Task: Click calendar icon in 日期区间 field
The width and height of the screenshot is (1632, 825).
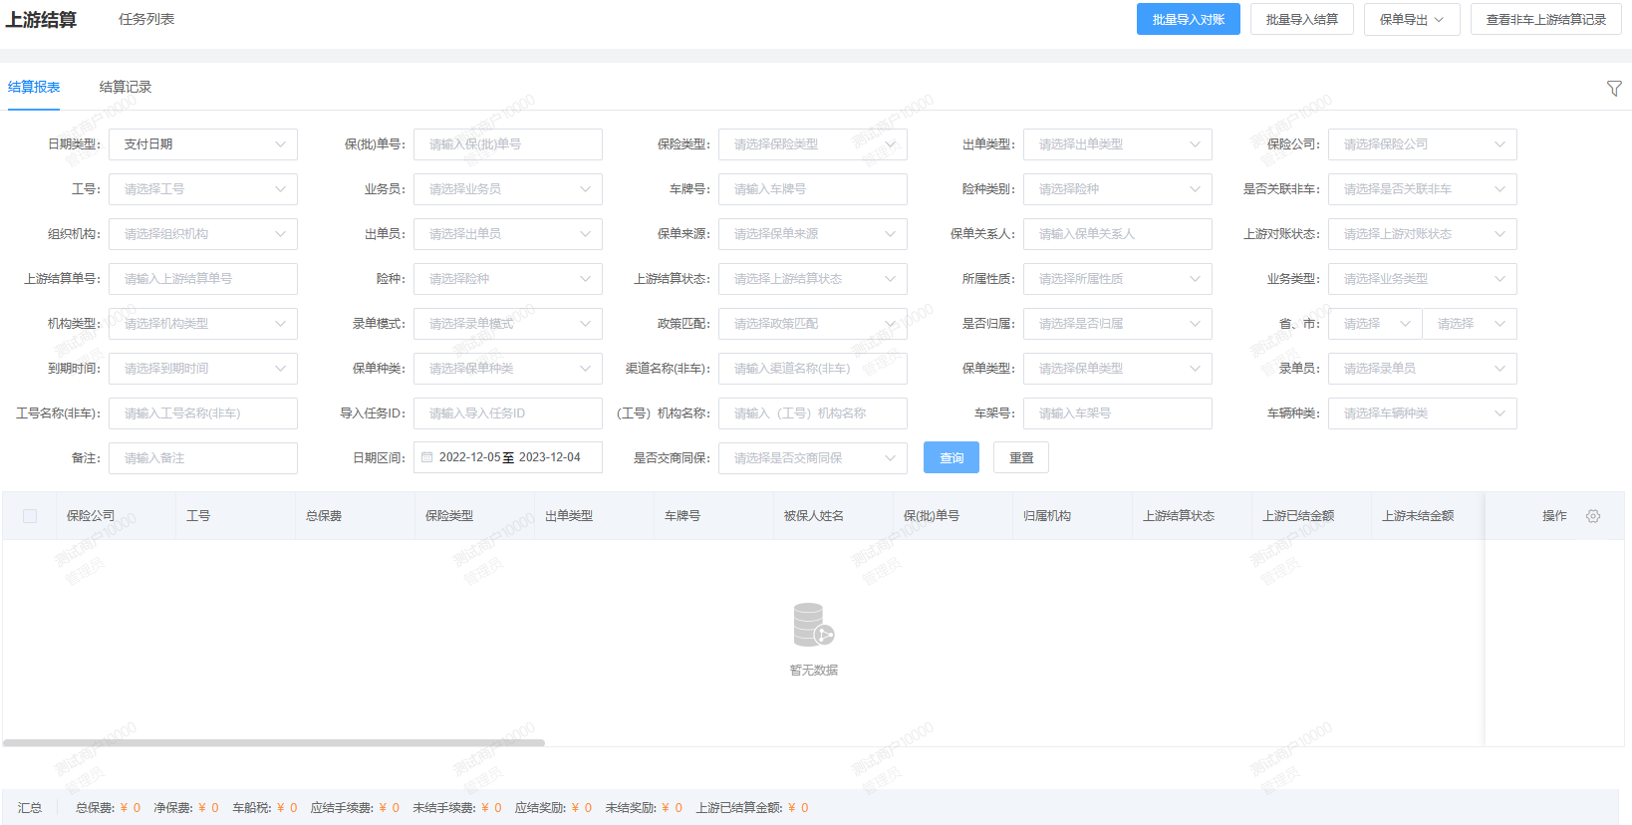Action: point(427,457)
